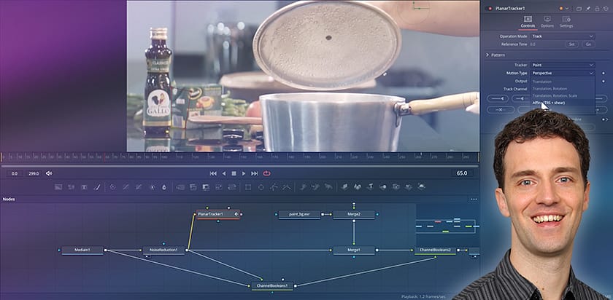Switch to the Controls tab
The image size is (613, 300).
point(528,23)
